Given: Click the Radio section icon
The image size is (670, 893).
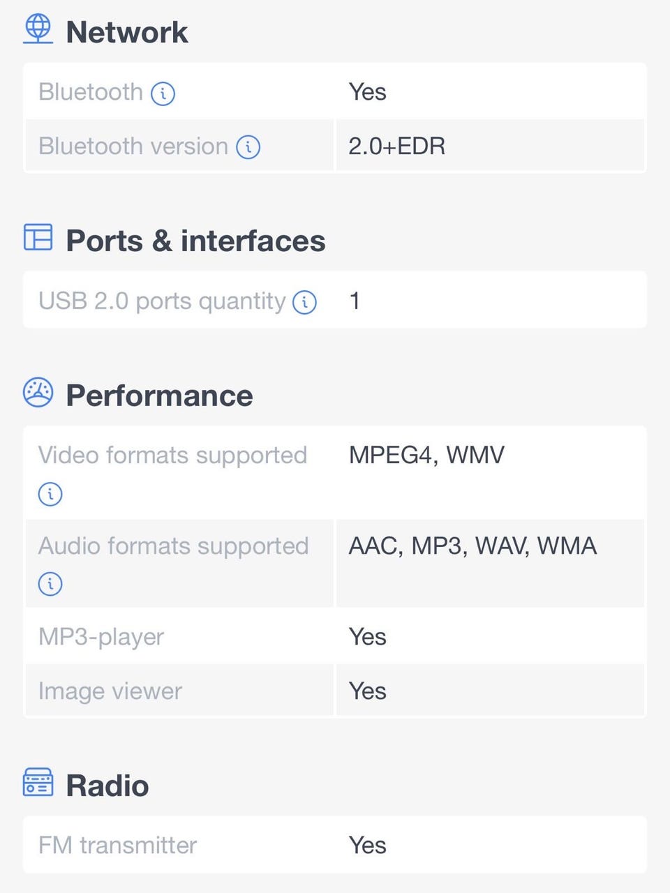Looking at the screenshot, I should 38,783.
